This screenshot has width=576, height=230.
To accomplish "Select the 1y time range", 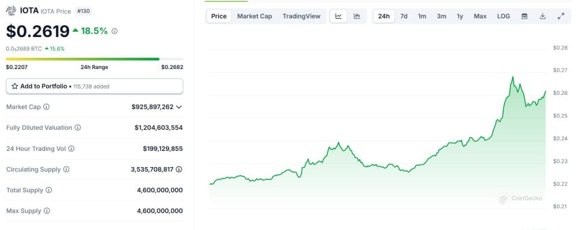I will tap(460, 16).
